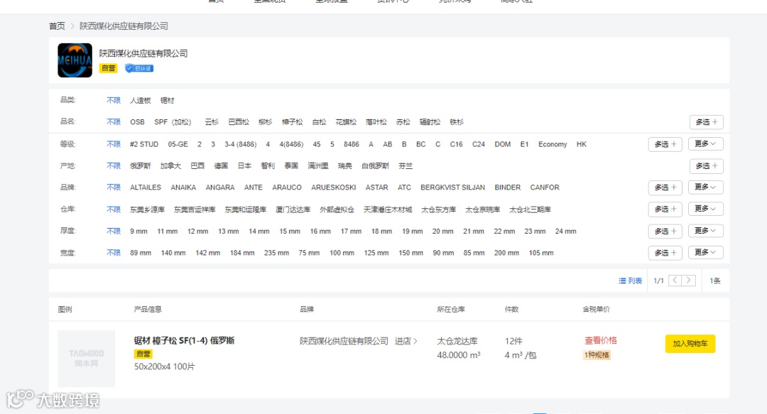Click seller name 陕西煤化供应链有限公司 in product row
The height and width of the screenshot is (414, 767).
click(344, 341)
